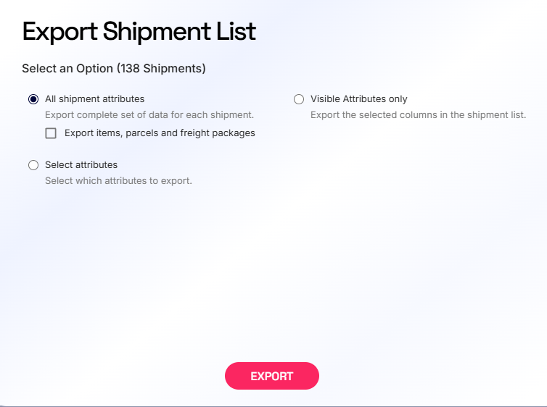
Task: Click the 'Export the selected columns' description
Action: (x=418, y=114)
